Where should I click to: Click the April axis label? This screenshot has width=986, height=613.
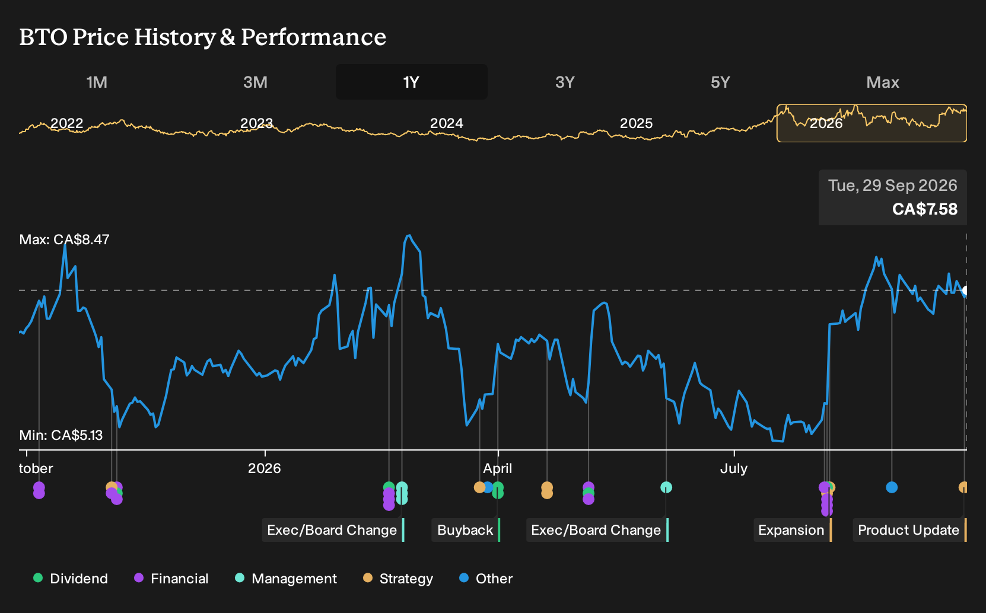tap(497, 468)
